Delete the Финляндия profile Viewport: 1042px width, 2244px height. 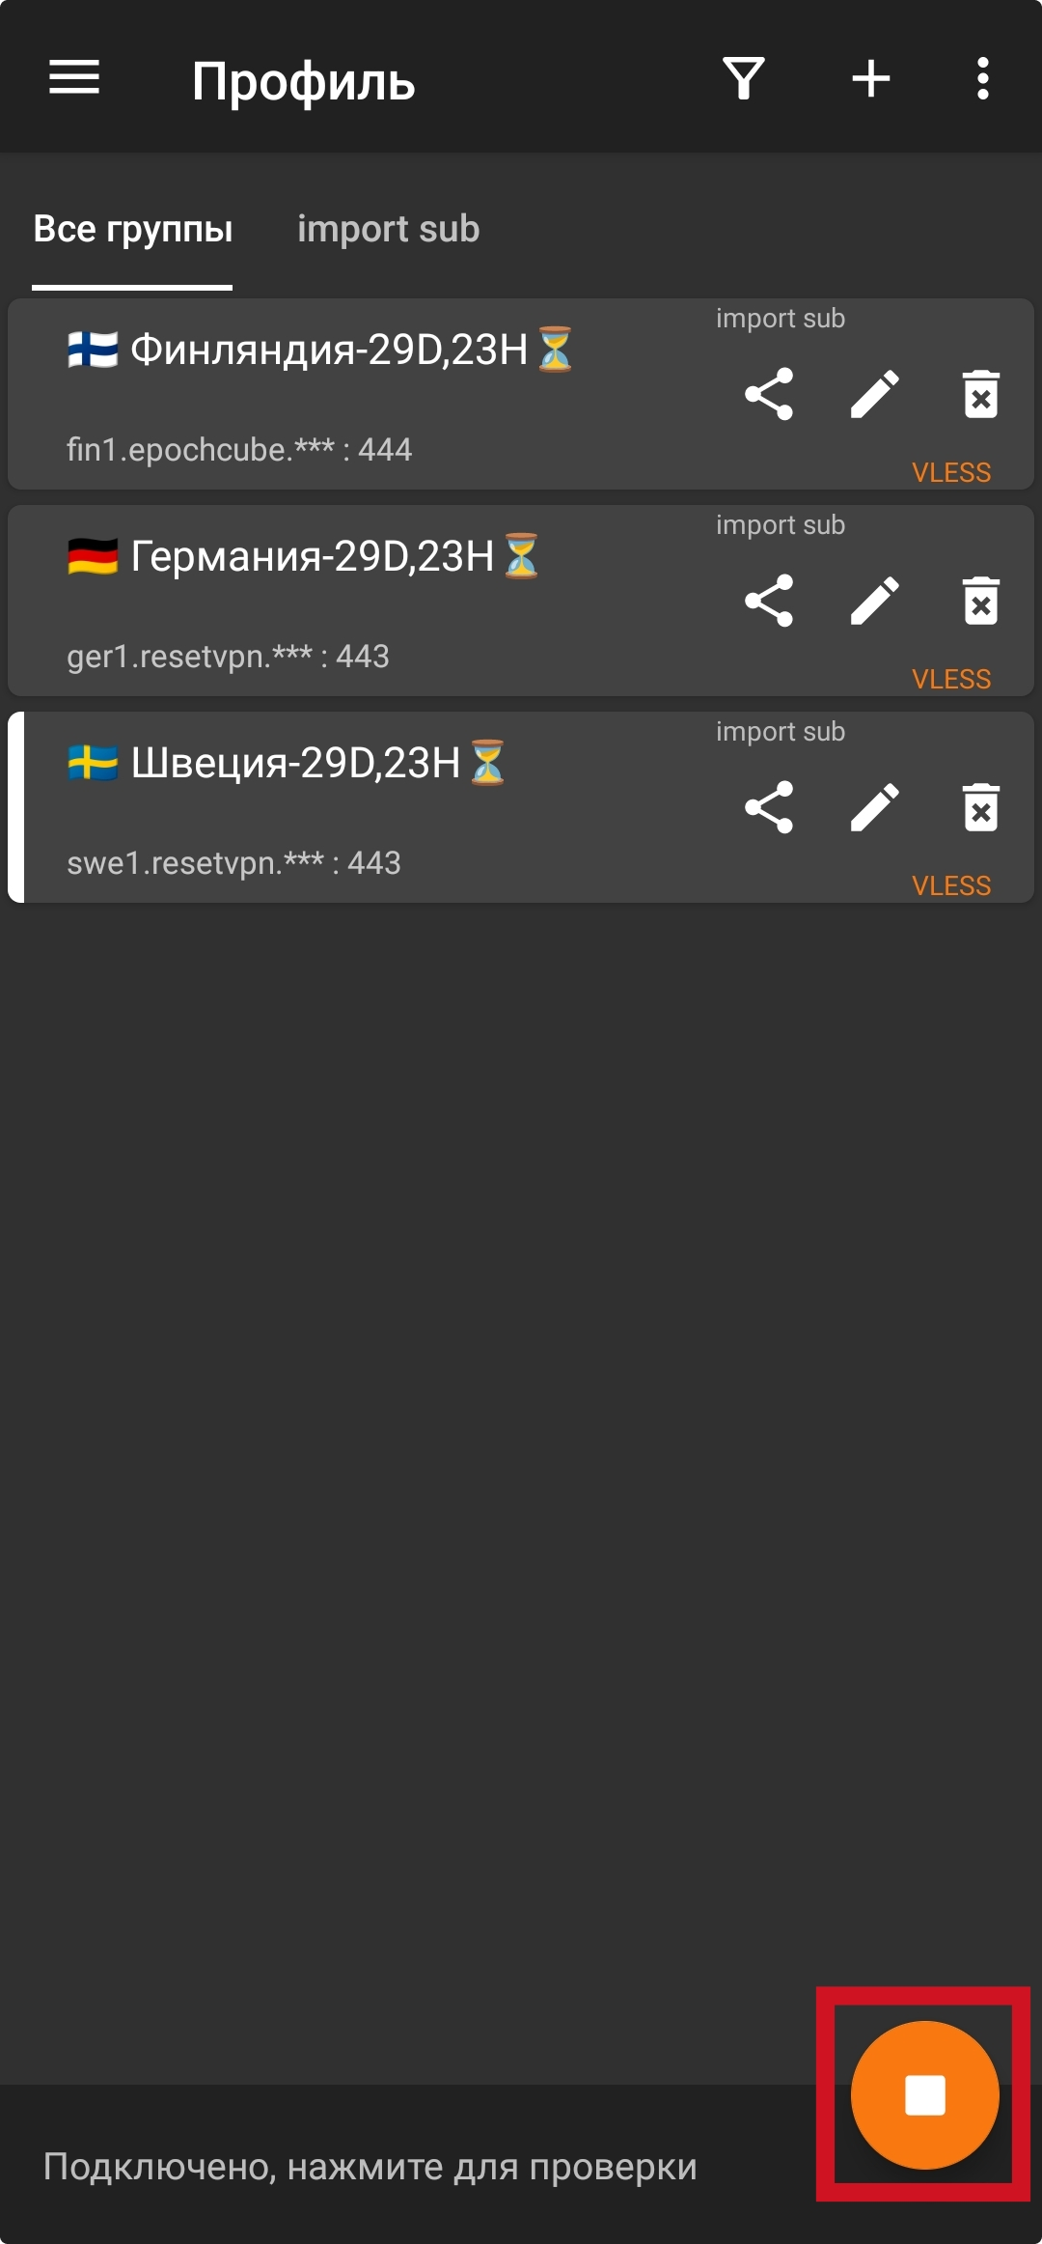coord(981,394)
